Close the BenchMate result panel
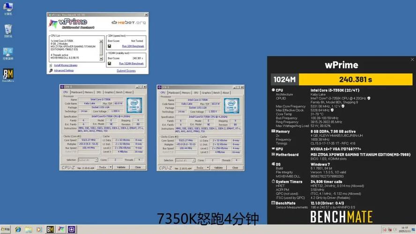Viewport: 416px width, 234px height. [412, 59]
